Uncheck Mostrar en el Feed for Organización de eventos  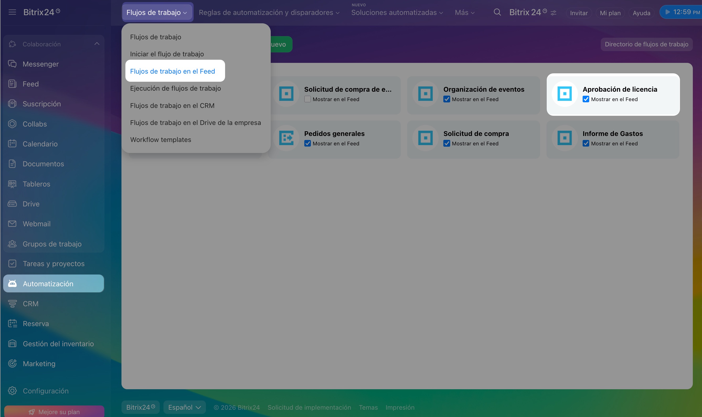point(446,99)
